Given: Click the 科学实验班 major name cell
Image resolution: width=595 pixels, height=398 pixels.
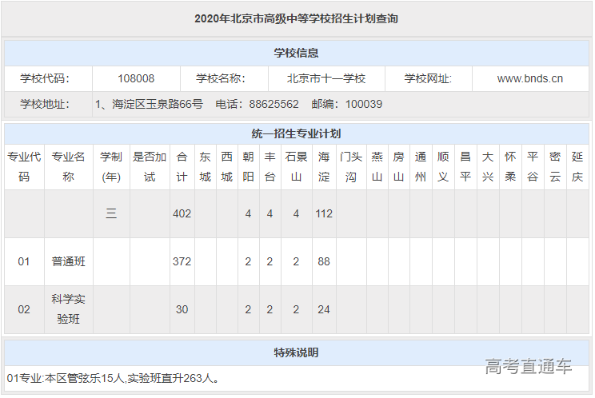Looking at the screenshot, I should (69, 309).
